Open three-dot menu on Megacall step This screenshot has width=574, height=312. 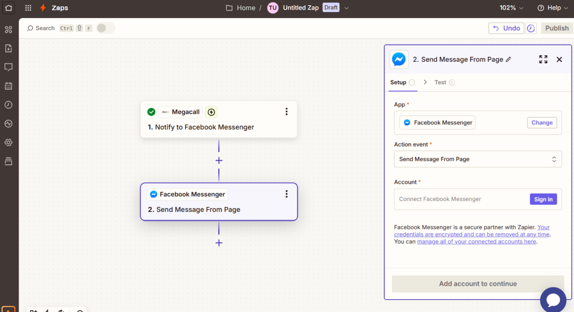(286, 112)
